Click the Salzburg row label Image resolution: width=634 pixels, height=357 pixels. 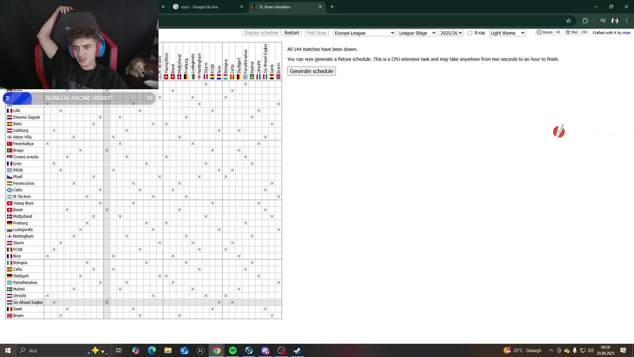pyautogui.click(x=20, y=131)
